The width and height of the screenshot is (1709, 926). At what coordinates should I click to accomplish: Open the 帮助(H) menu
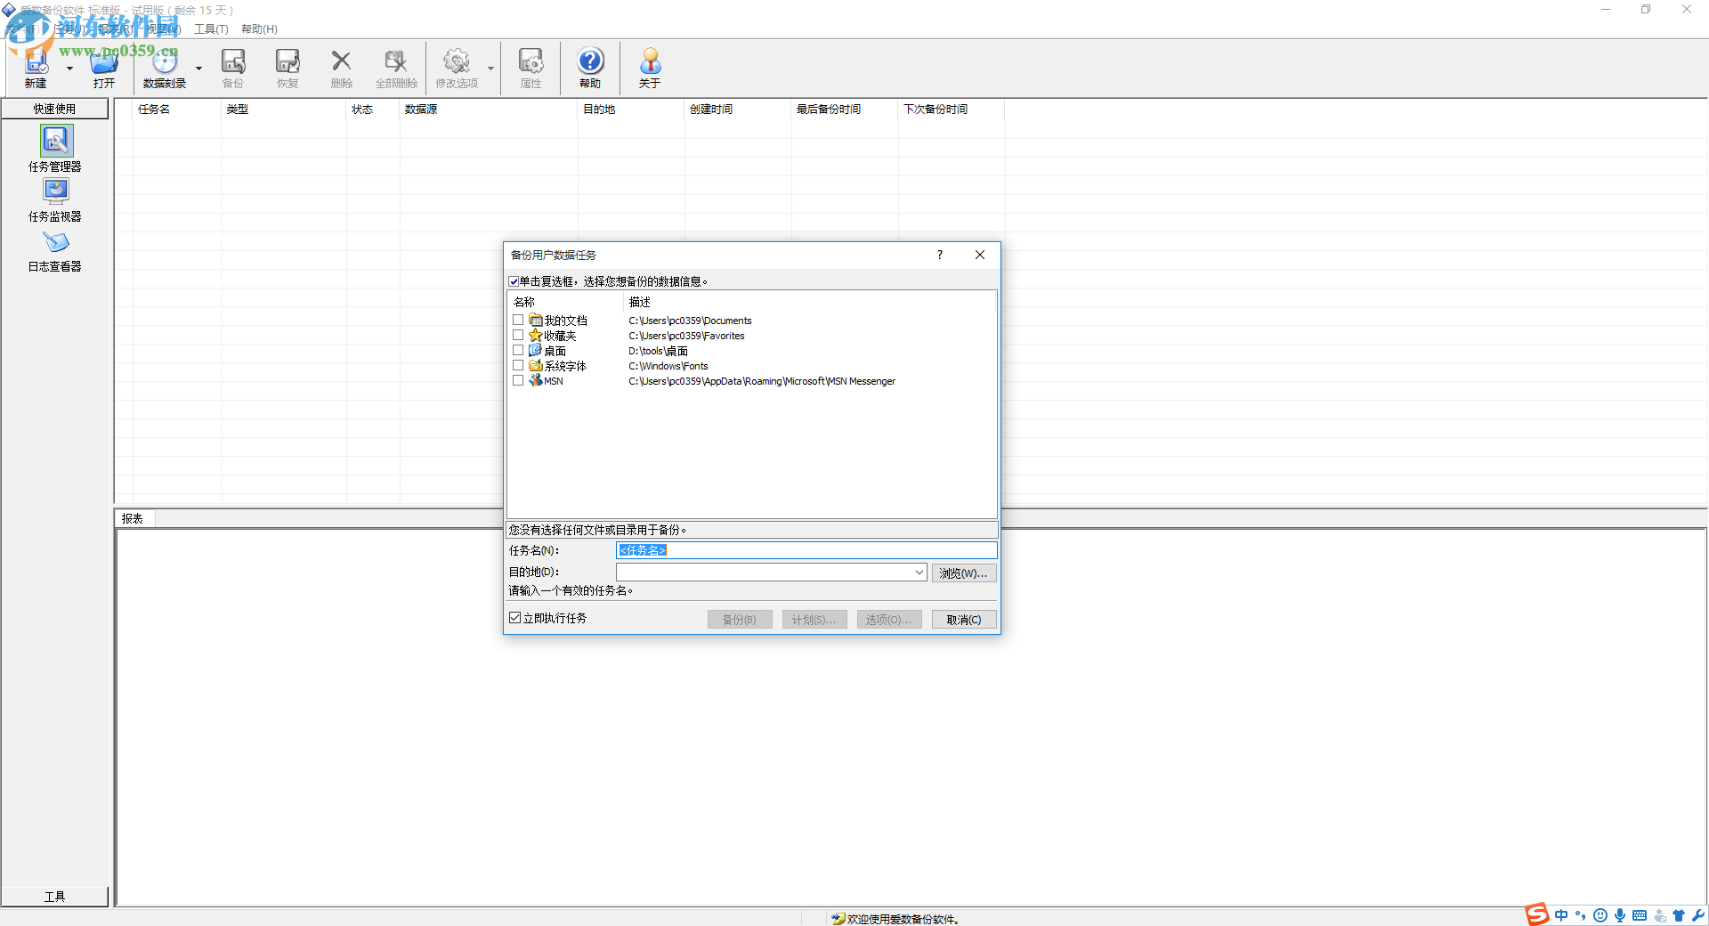[x=259, y=29]
